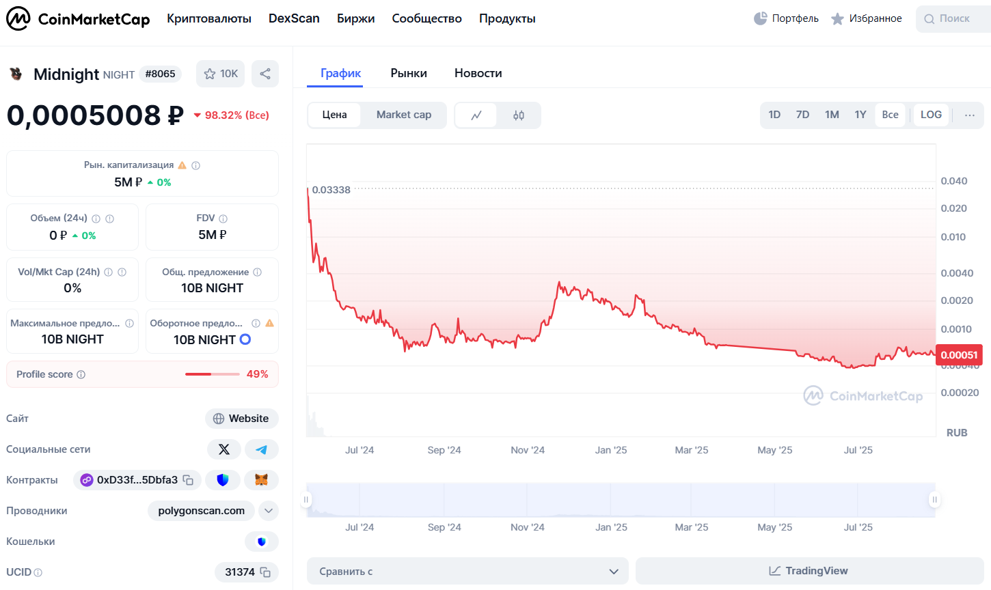This screenshot has width=991, height=590.
Task: Copy the UCID 31374 value
Action: tap(265, 572)
